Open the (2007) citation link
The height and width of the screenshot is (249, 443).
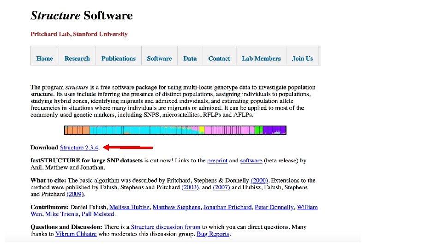221,187
